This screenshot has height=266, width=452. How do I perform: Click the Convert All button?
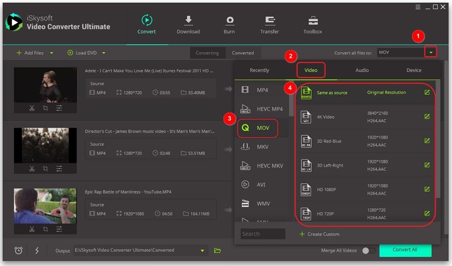[x=405, y=250]
